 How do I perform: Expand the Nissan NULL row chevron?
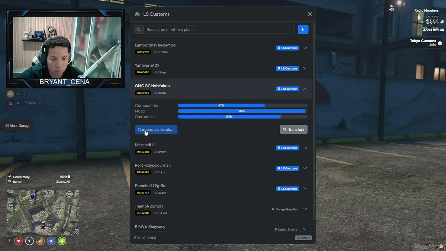[x=305, y=148]
